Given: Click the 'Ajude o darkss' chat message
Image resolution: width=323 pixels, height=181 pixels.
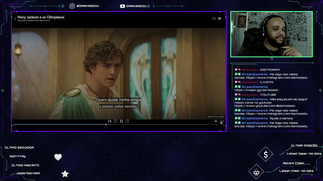Looking at the screenshot, I should pos(281,118).
